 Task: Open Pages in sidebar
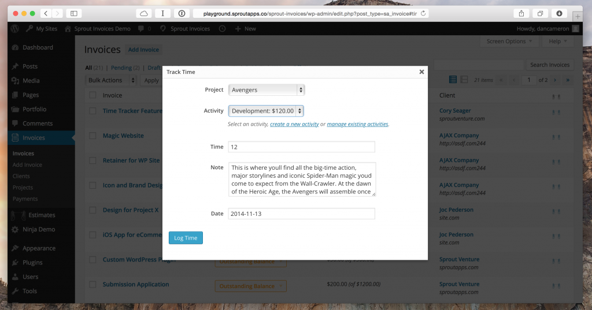click(x=31, y=95)
